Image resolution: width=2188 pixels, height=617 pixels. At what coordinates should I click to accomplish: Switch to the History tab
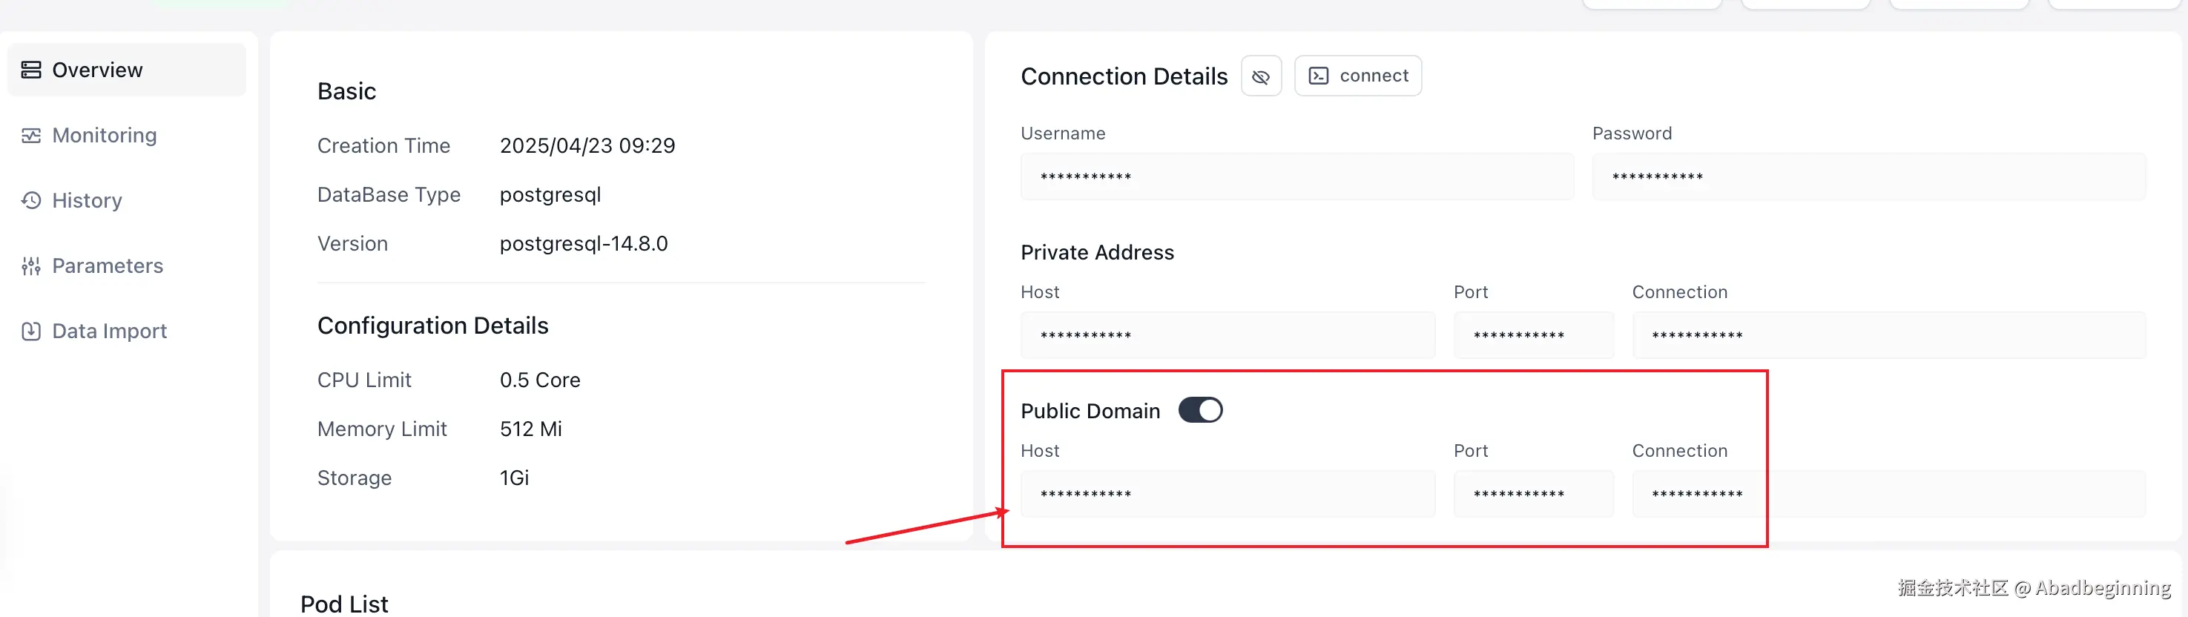87,200
